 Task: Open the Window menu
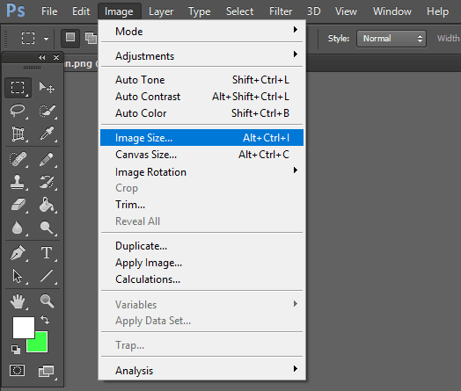pos(392,11)
